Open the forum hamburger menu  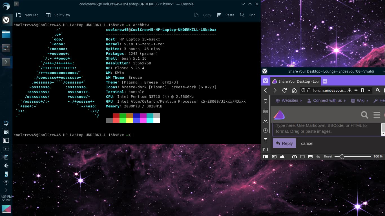(377, 115)
